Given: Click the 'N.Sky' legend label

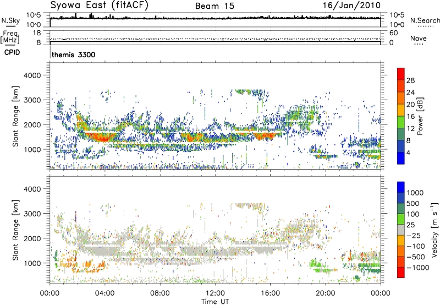Looking at the screenshot, I should pyautogui.click(x=10, y=20).
